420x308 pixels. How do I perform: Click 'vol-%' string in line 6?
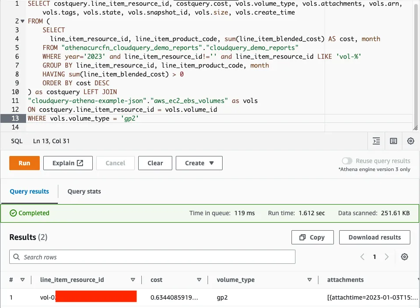(349, 57)
